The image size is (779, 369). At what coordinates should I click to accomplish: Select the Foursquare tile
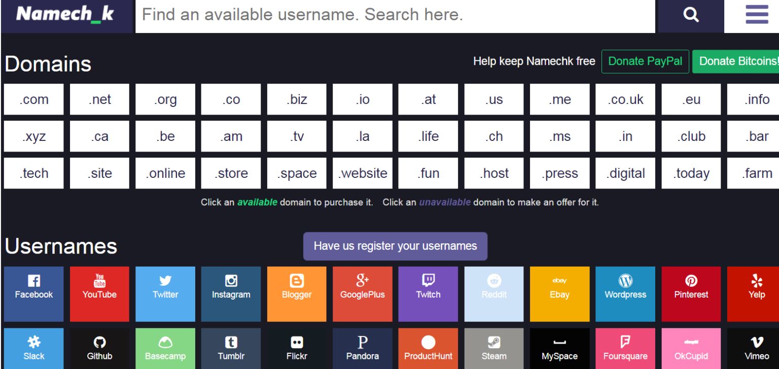coord(625,349)
